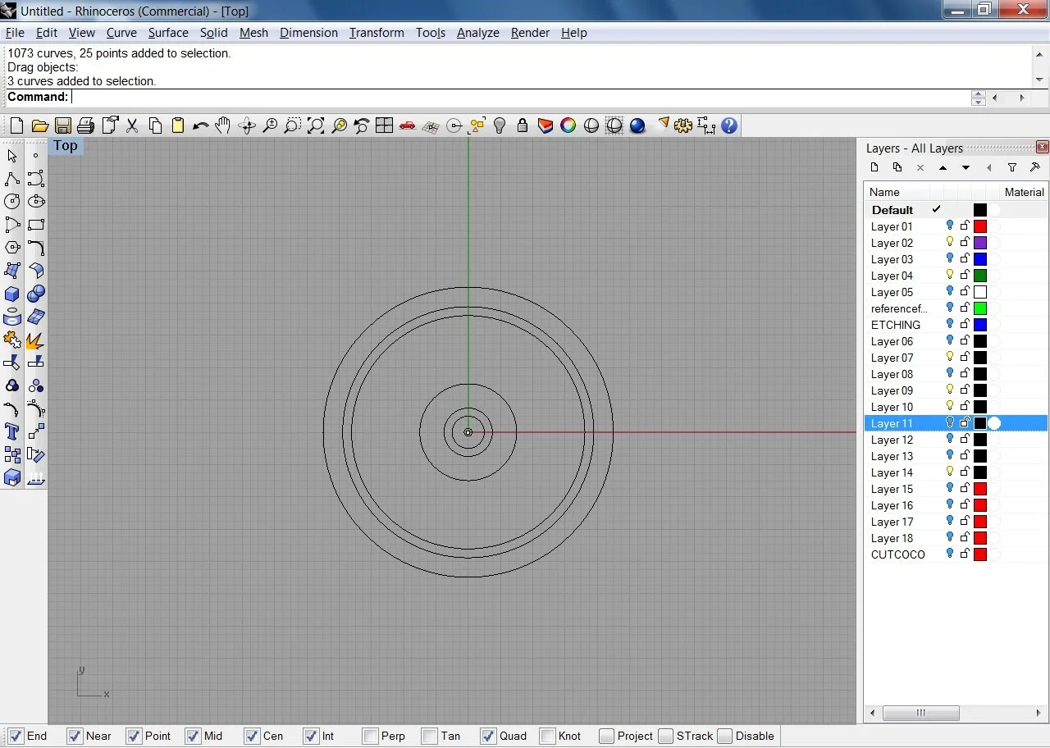Check the Knot object snap
Image resolution: width=1050 pixels, height=748 pixels.
(x=547, y=736)
